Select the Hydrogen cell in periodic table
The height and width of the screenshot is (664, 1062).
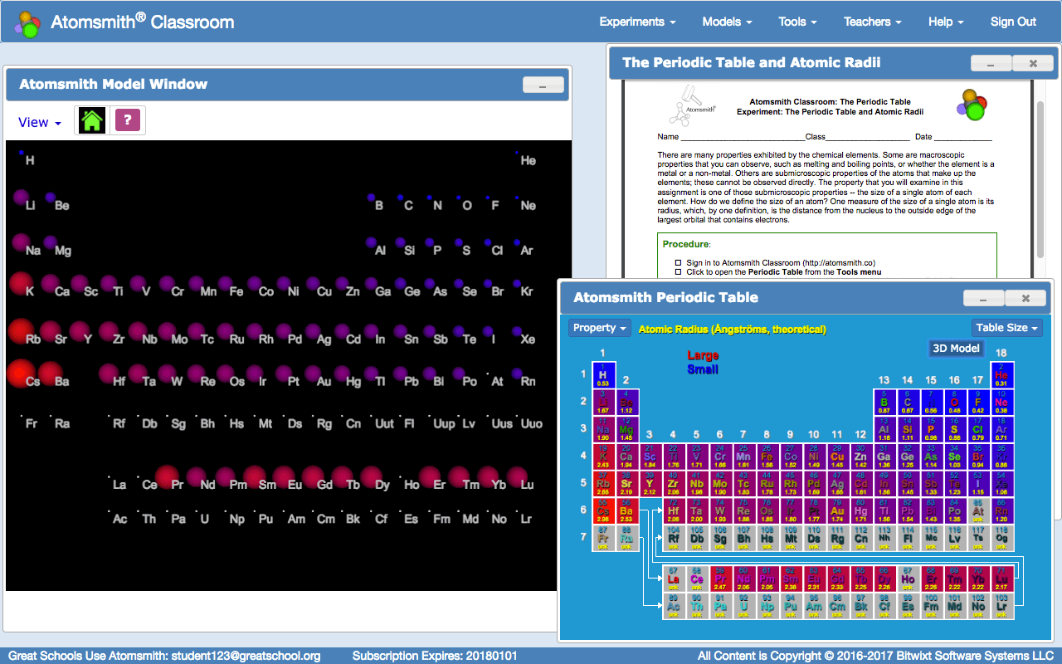pos(603,374)
